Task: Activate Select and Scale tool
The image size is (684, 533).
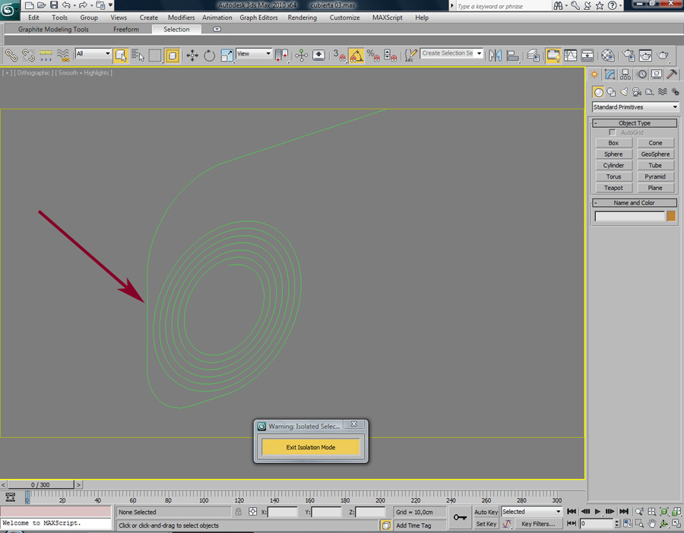Action: [x=226, y=56]
